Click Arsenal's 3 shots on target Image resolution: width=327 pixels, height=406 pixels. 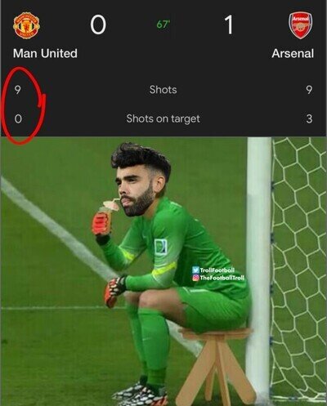[309, 118]
